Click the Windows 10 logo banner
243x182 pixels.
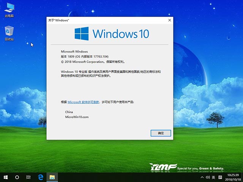pyautogui.click(x=112, y=34)
